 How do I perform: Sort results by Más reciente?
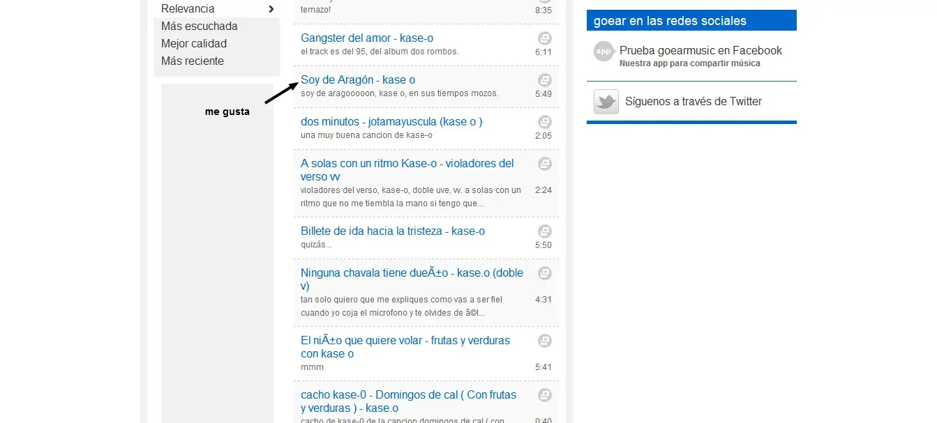click(193, 61)
